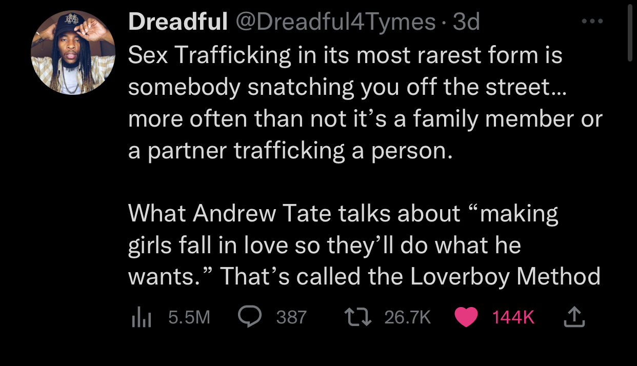The height and width of the screenshot is (366, 637).
Task: Click the display name Dreadful
Action: tap(177, 22)
